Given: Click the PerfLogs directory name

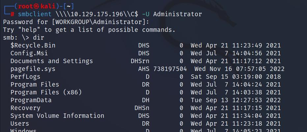Looking at the screenshot, I should point(25,77).
